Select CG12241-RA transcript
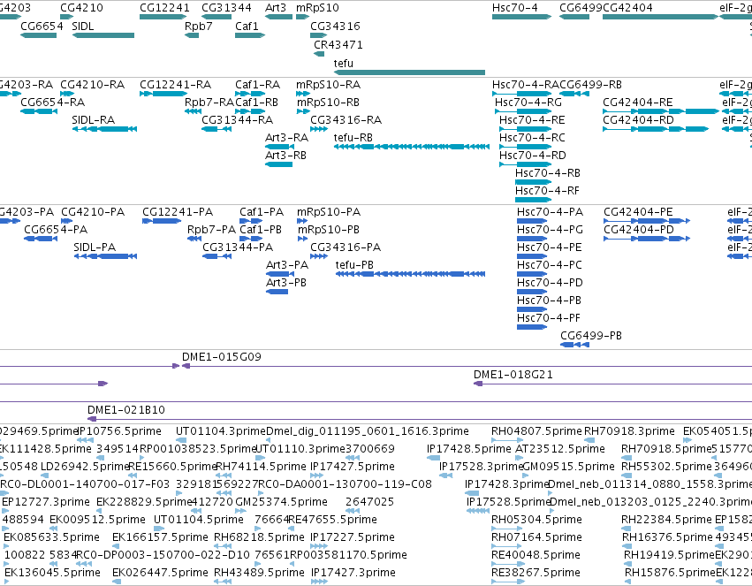752x586 pixels. pos(163,94)
